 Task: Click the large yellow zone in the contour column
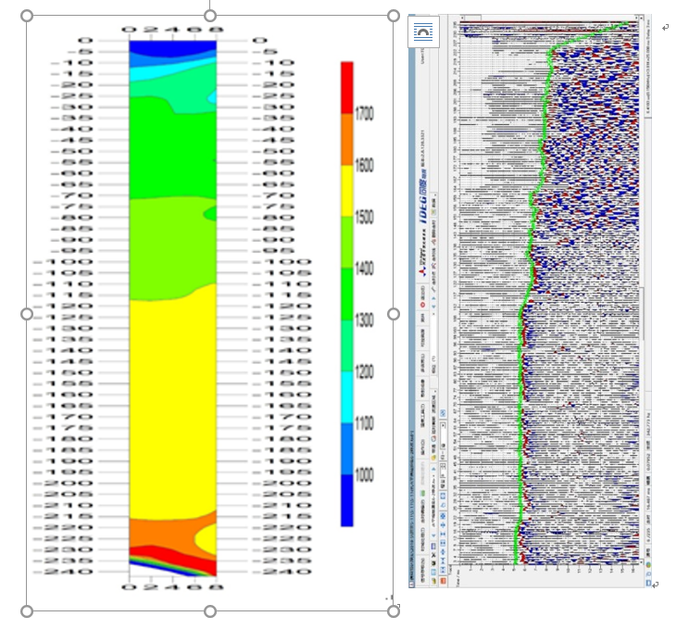[x=172, y=408]
